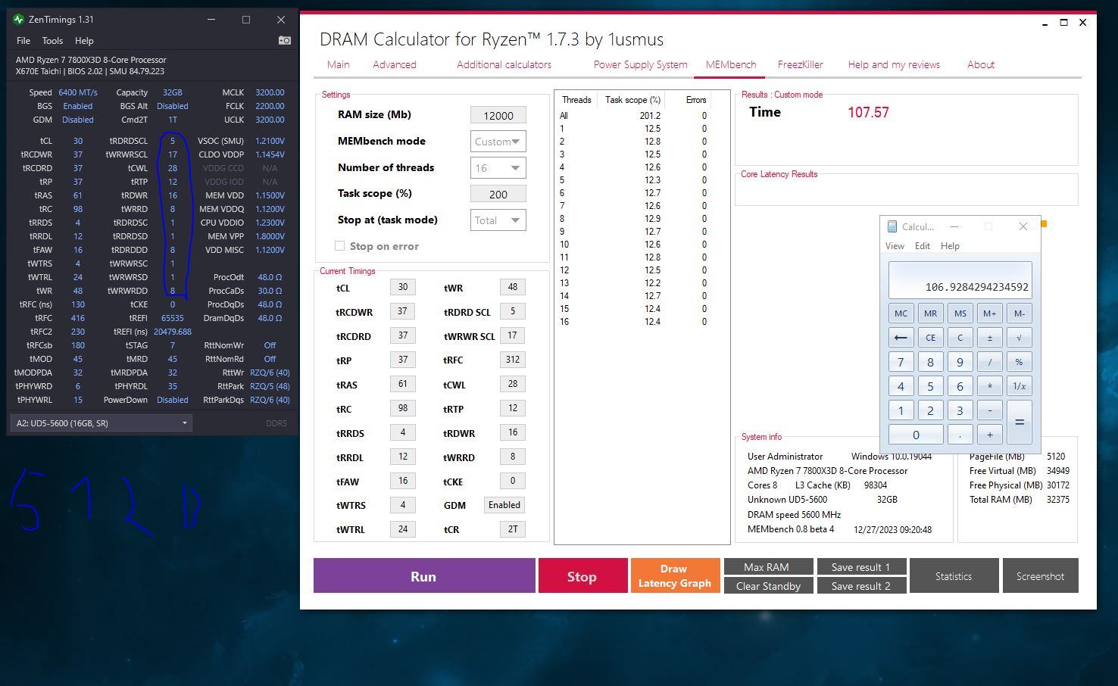The width and height of the screenshot is (1118, 686).
Task: Click the Calculator title bar icon
Action: click(x=892, y=226)
